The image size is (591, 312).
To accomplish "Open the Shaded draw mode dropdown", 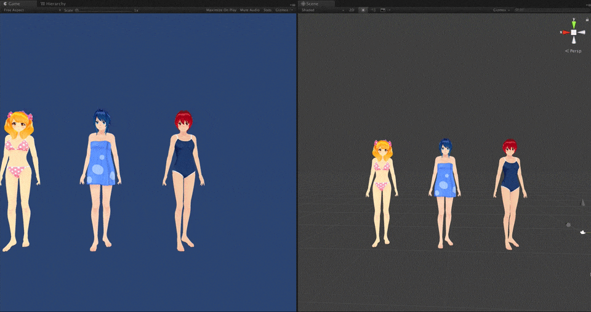I will (323, 10).
